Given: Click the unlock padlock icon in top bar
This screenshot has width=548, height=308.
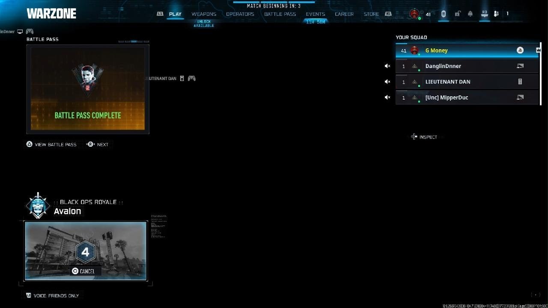Looking at the screenshot, I should click(457, 14).
